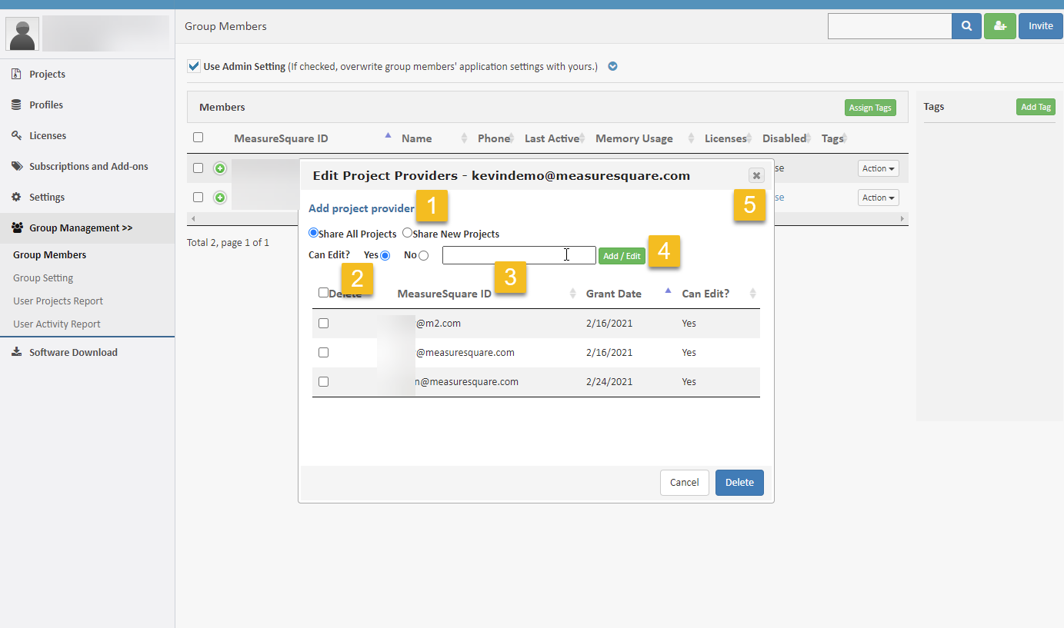Viewport: 1064px width, 628px height.
Task: Sort Members table by Tags arrows
Action: tap(846, 138)
